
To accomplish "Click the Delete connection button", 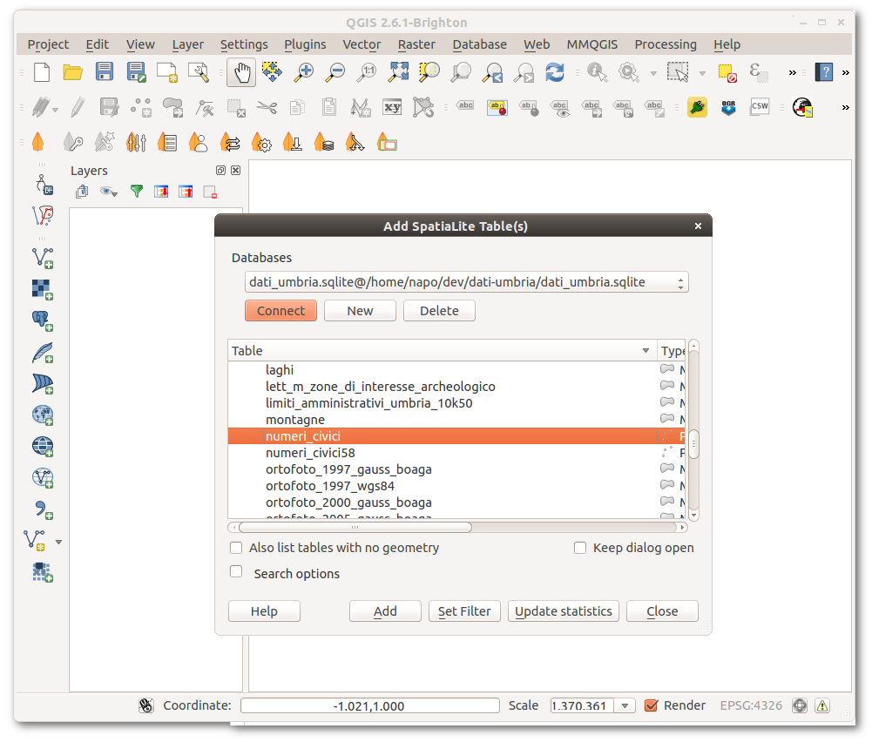I will coord(439,311).
